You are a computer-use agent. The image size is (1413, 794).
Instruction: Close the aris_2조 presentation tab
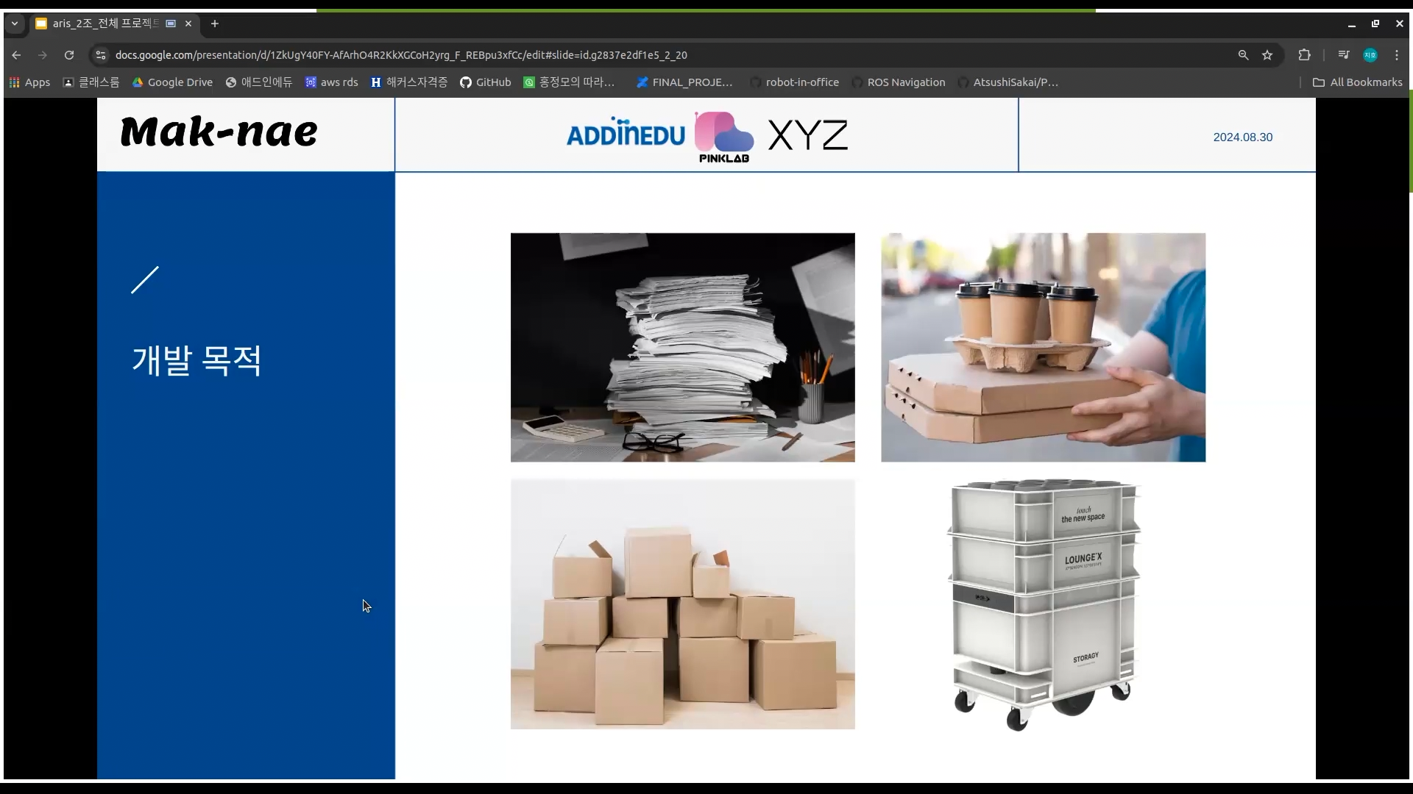pos(188,24)
